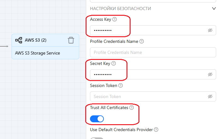This screenshot has height=139, width=219.
Task: Collapse the Настройки безопасности section
Action: click(x=214, y=9)
